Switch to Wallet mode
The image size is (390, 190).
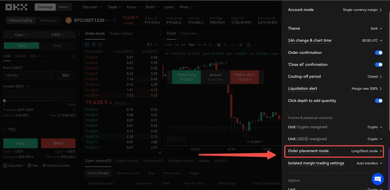point(64,7)
